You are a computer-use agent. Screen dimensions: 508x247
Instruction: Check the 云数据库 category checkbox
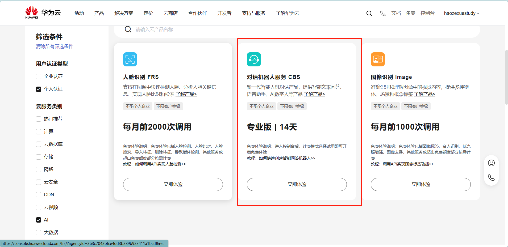(x=39, y=144)
